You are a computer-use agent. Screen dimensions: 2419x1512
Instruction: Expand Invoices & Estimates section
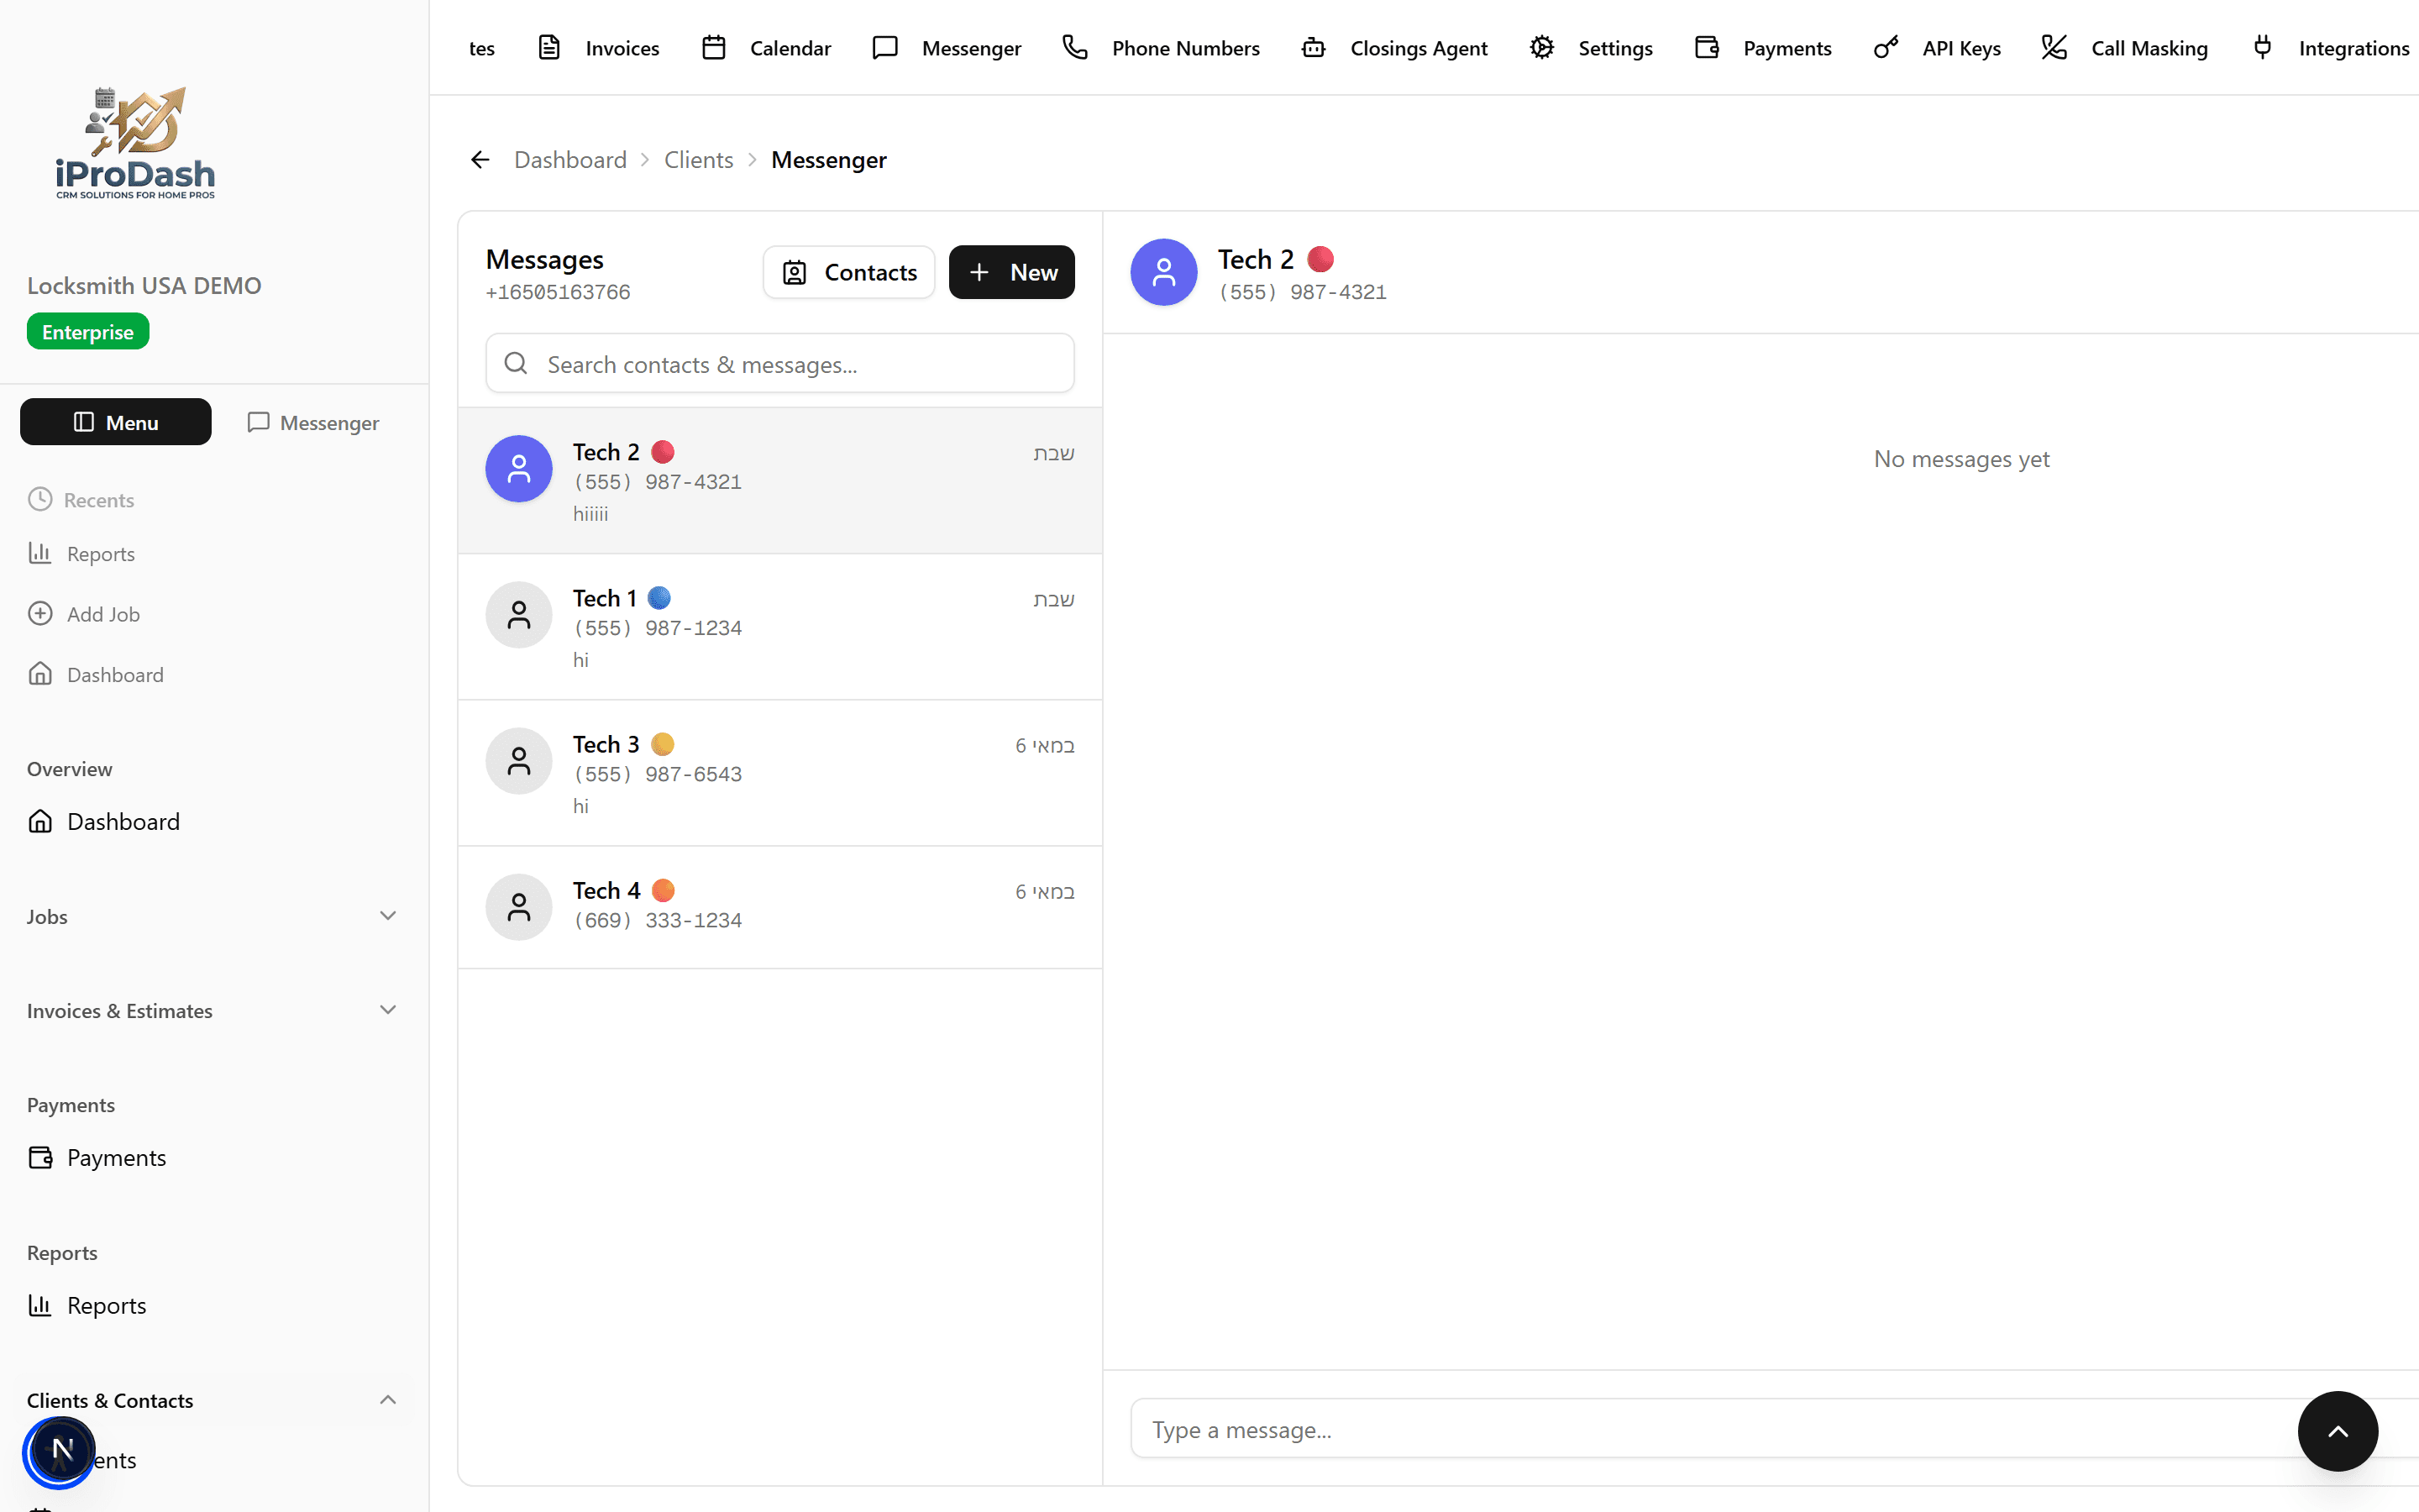coord(213,1010)
